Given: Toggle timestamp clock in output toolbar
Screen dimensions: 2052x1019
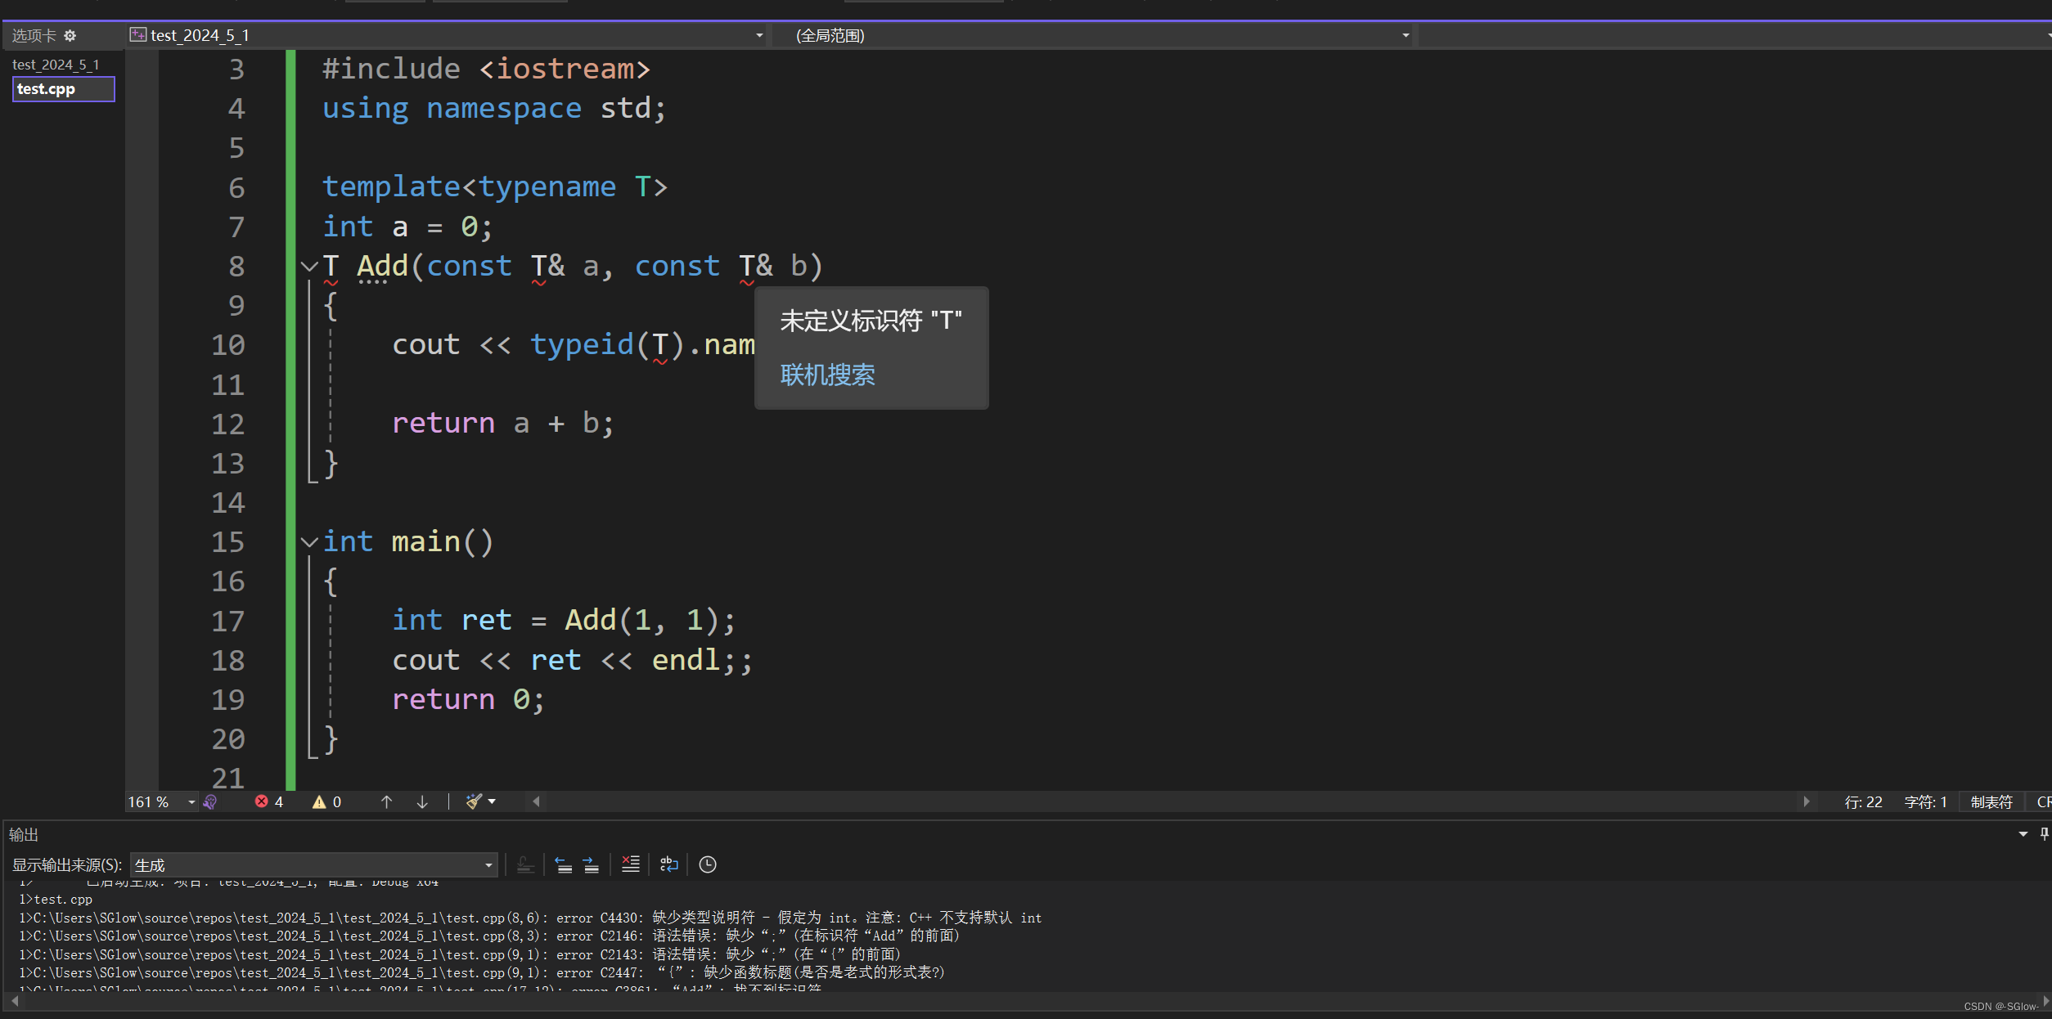Looking at the screenshot, I should pos(708,864).
